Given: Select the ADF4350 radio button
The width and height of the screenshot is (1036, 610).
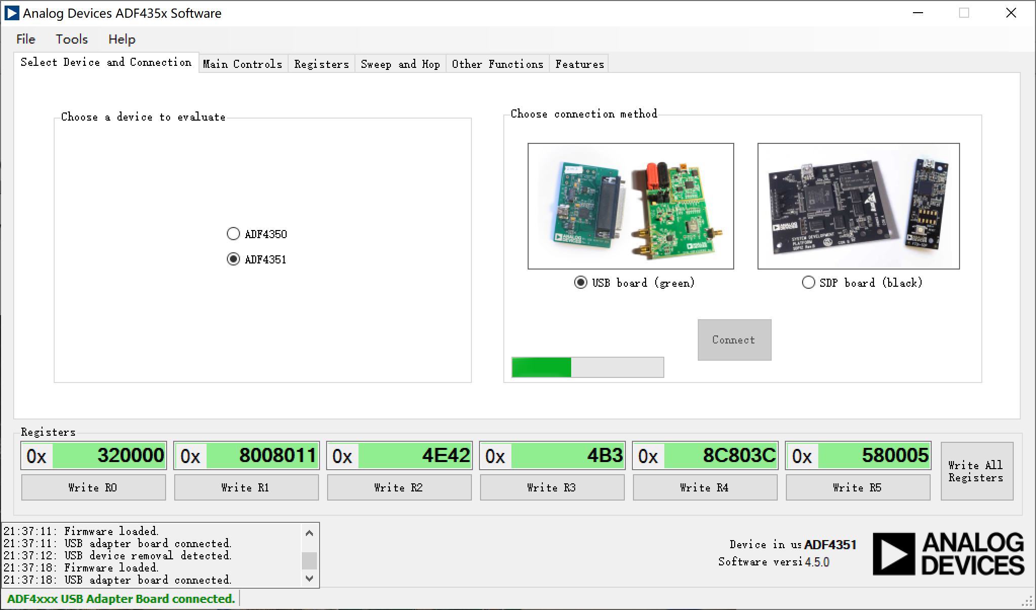Looking at the screenshot, I should tap(233, 234).
